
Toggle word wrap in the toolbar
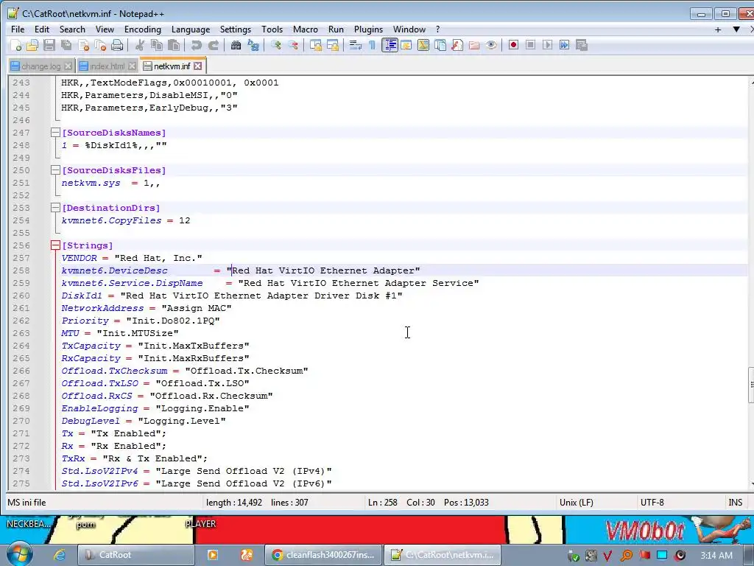tap(355, 45)
